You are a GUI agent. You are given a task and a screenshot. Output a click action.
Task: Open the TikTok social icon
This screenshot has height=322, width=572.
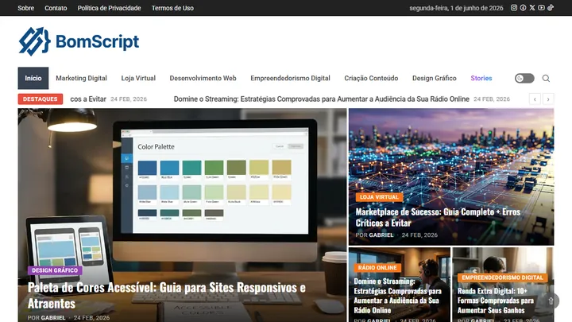[551, 8]
